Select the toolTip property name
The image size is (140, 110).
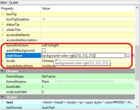(11, 14)
